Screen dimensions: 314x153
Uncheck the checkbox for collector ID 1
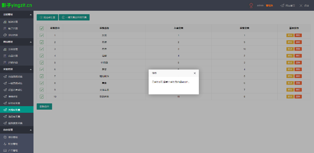(x=42, y=35)
